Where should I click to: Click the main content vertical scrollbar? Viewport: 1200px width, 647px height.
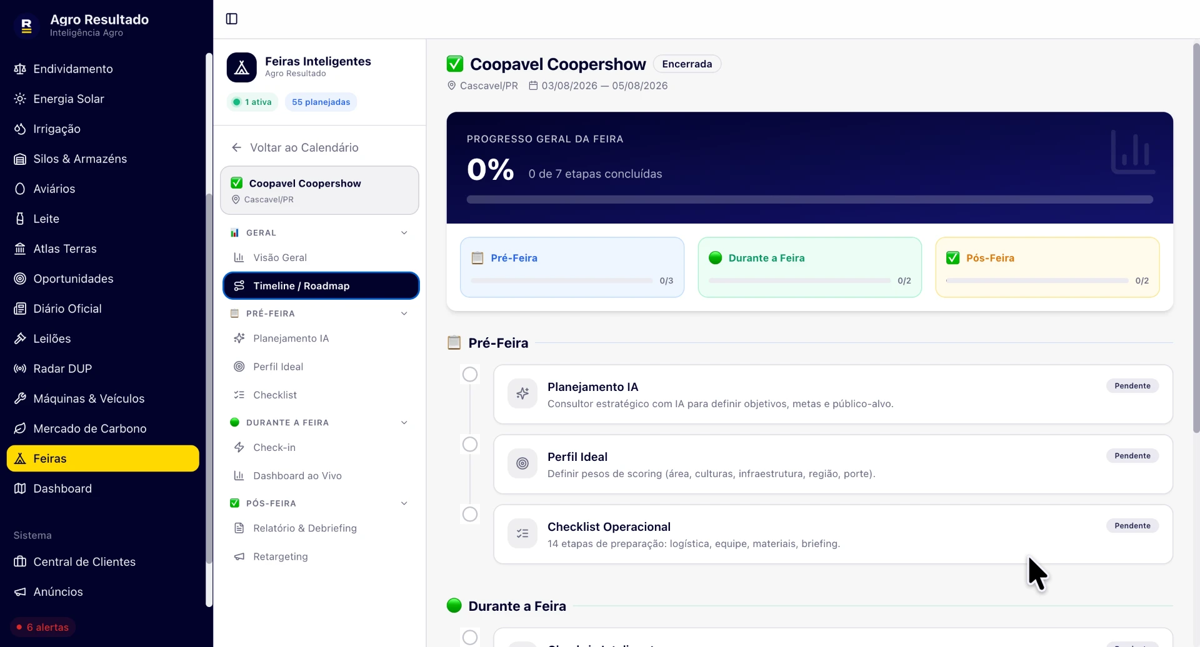(x=1196, y=237)
